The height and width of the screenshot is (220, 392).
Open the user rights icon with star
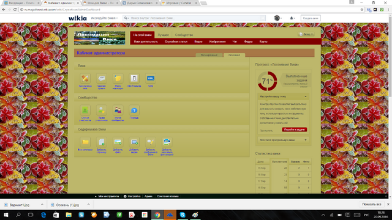[x=102, y=110]
